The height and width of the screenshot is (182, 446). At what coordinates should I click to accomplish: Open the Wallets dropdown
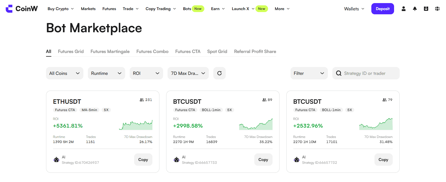(354, 9)
